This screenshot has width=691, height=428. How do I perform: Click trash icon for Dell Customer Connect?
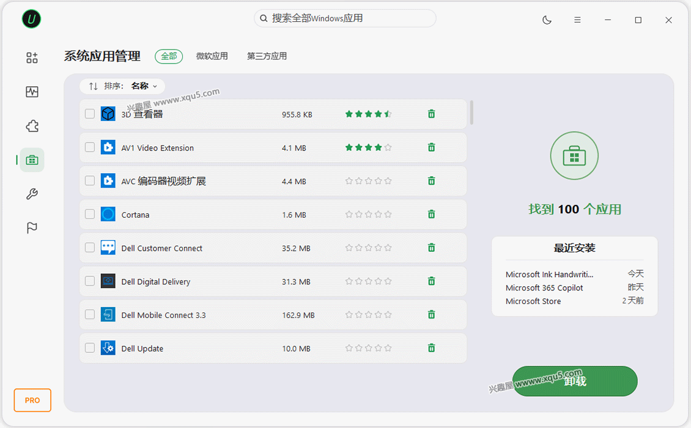click(432, 248)
